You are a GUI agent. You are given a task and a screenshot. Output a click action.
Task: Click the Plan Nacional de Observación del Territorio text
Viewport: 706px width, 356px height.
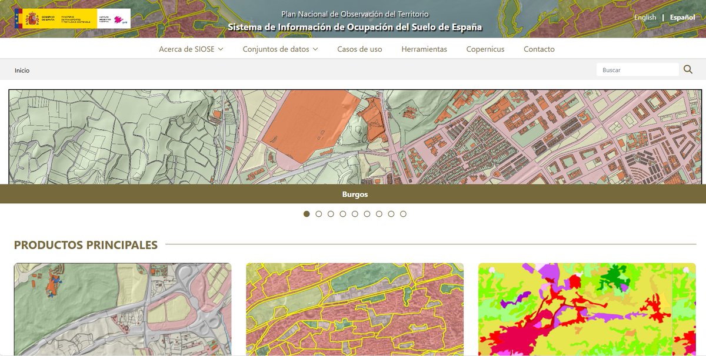coord(355,14)
